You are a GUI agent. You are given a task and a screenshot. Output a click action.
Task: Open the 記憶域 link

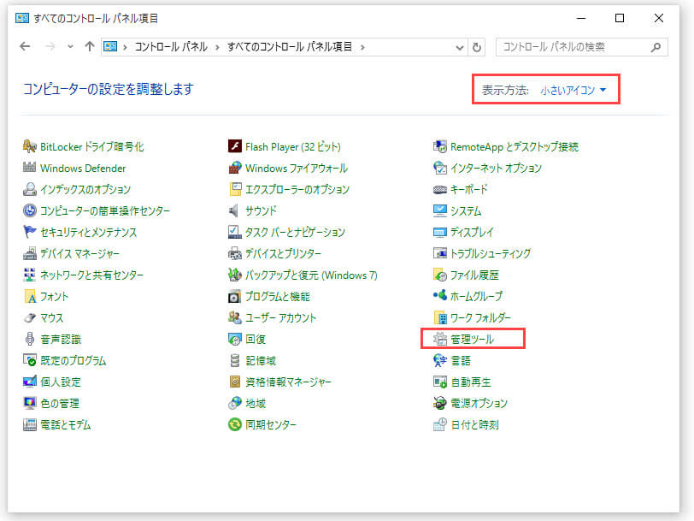pyautogui.click(x=261, y=360)
